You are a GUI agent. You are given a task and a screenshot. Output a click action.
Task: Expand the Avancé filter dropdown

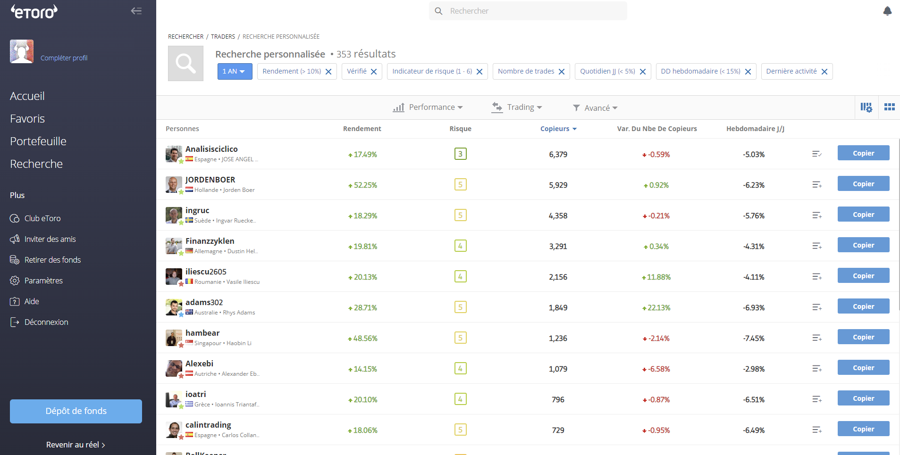pos(595,108)
